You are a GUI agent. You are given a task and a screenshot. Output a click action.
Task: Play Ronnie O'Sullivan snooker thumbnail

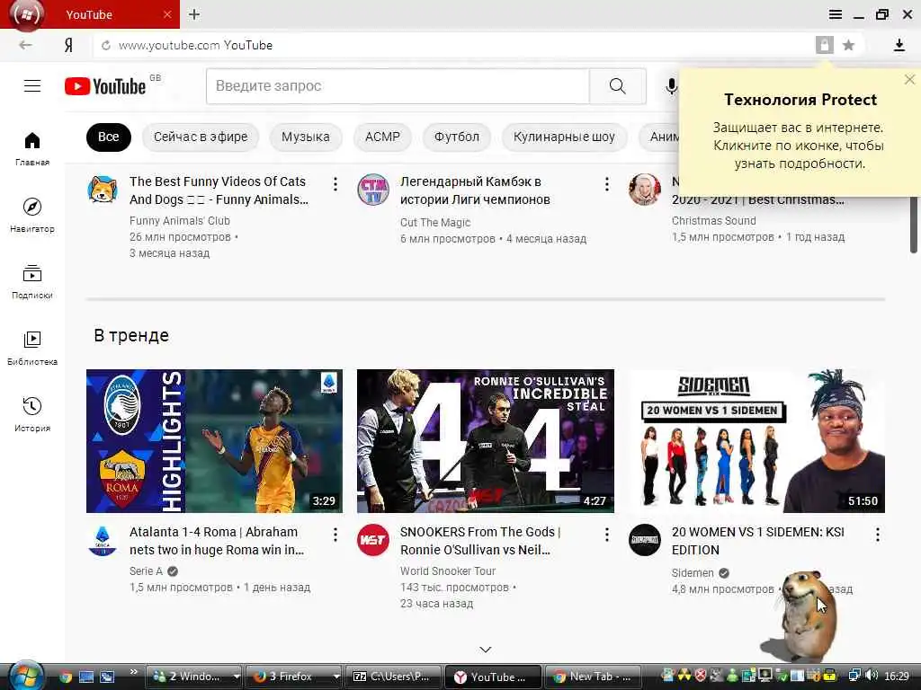(485, 441)
